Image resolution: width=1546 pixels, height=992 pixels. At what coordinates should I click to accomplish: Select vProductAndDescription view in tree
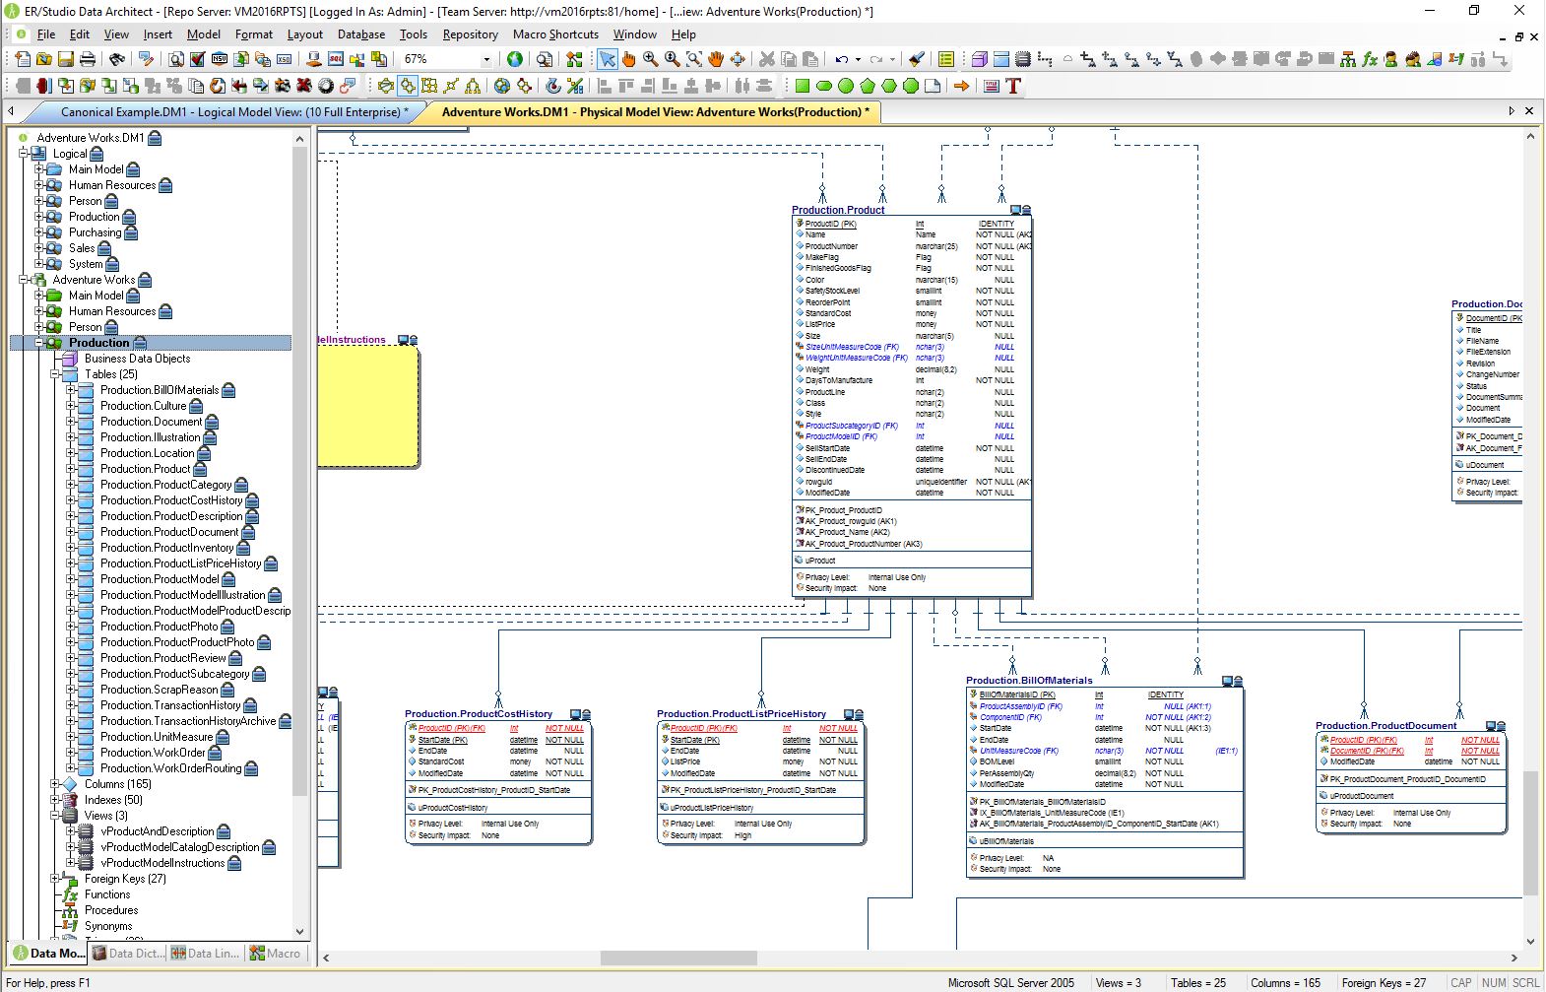pyautogui.click(x=158, y=831)
